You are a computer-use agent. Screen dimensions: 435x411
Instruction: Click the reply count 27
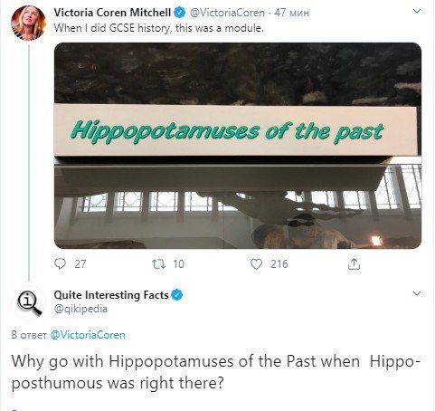click(80, 264)
